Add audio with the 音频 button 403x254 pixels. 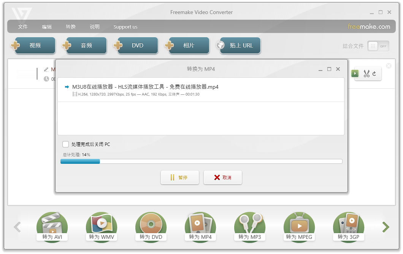click(x=86, y=45)
